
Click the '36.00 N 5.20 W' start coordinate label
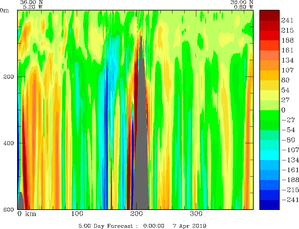click(x=32, y=5)
